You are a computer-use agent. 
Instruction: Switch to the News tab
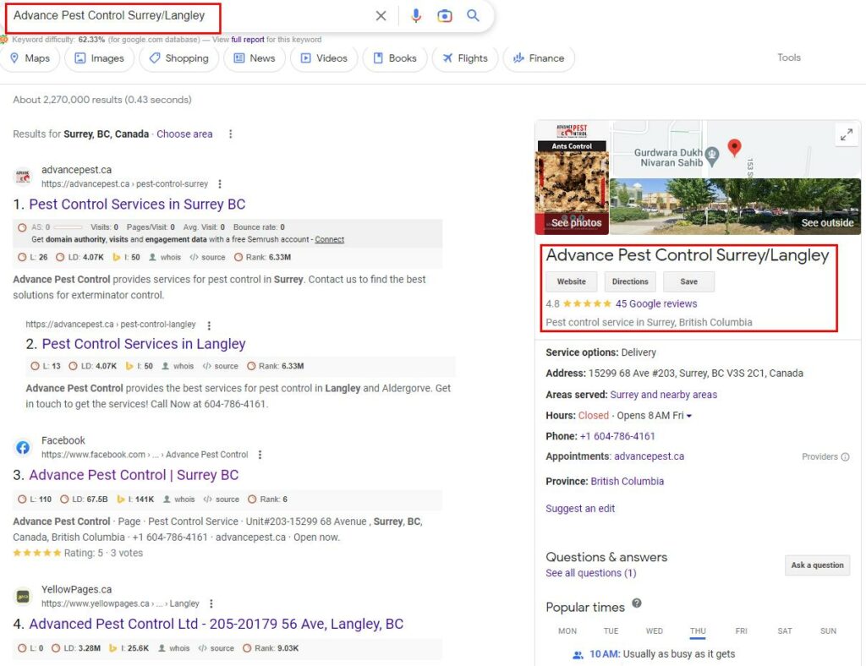click(x=254, y=58)
